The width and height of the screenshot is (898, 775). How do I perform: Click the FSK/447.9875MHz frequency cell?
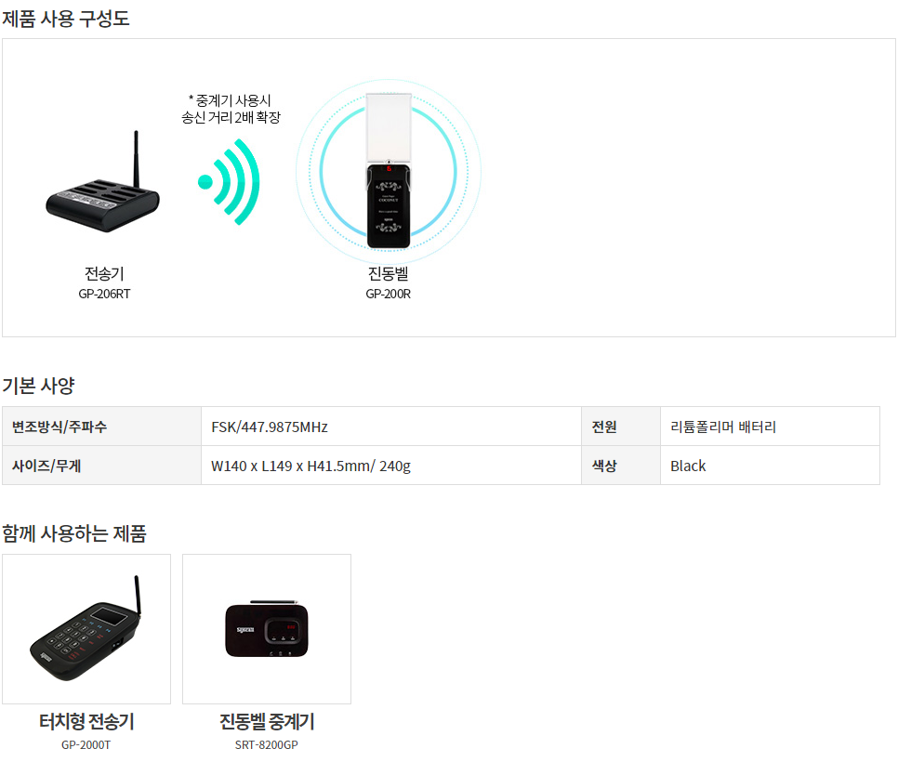click(x=391, y=427)
